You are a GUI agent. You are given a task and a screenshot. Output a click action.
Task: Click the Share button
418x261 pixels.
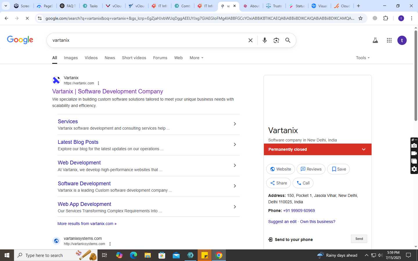coord(278,183)
